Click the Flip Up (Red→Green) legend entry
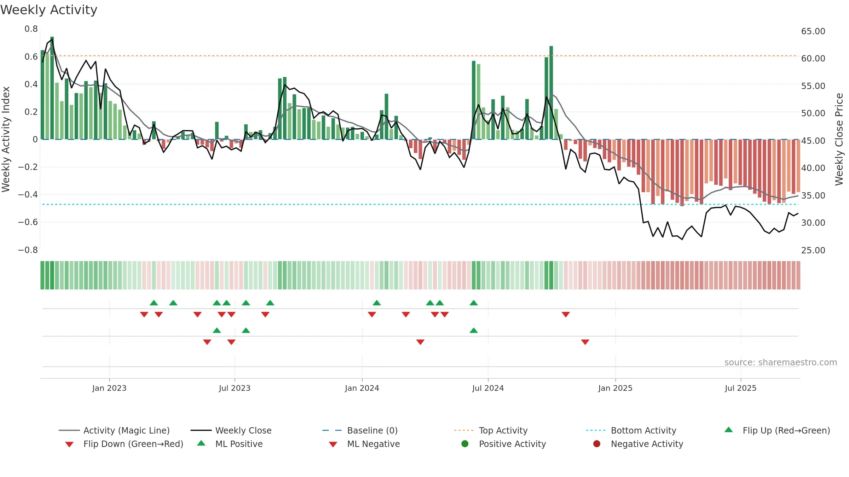 (777, 430)
